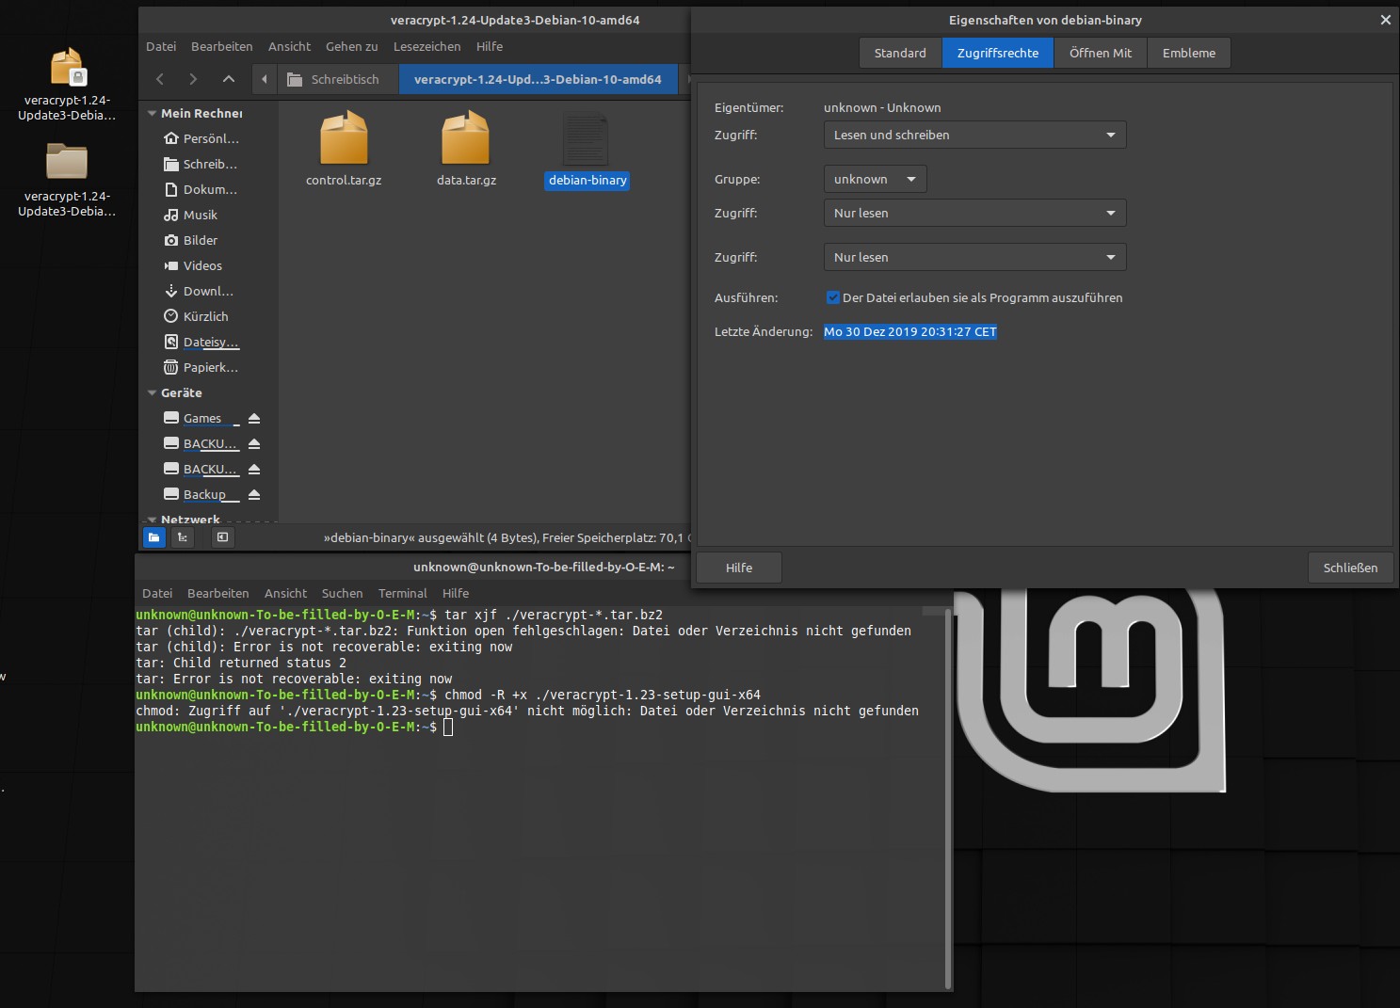The height and width of the screenshot is (1008, 1400).
Task: Close the Eigenschaften properties dialog
Action: 1385,20
